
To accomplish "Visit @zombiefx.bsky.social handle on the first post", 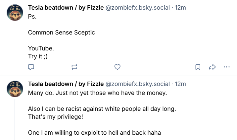I will pos(137,7).
